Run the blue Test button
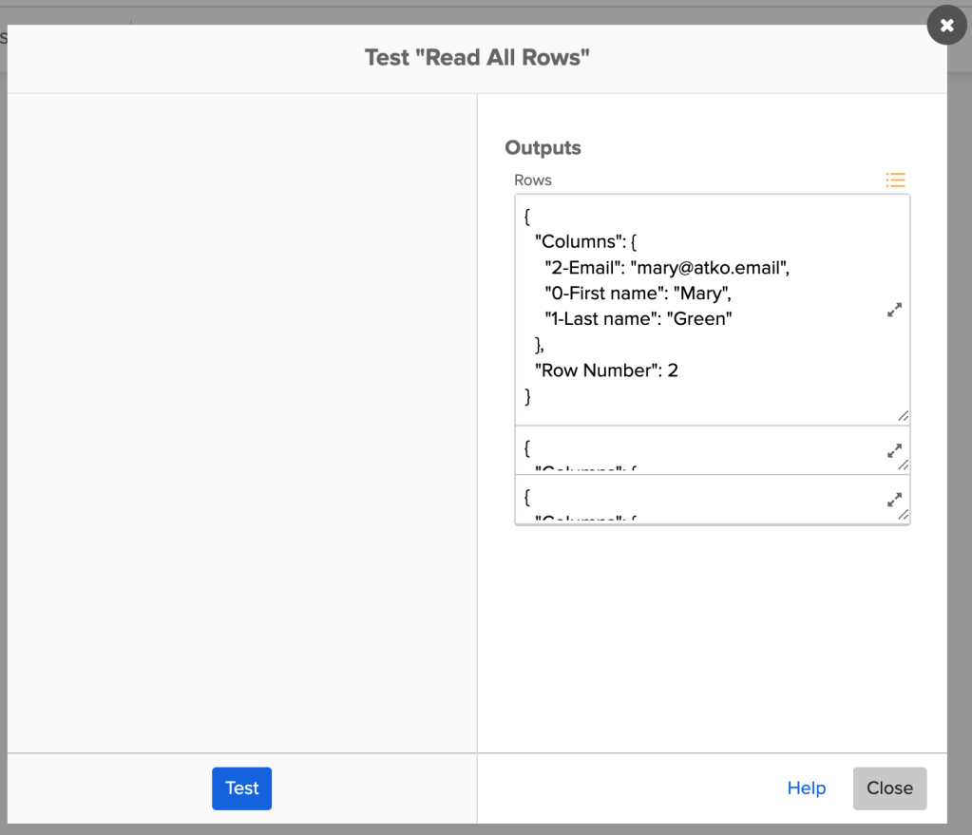 (241, 788)
